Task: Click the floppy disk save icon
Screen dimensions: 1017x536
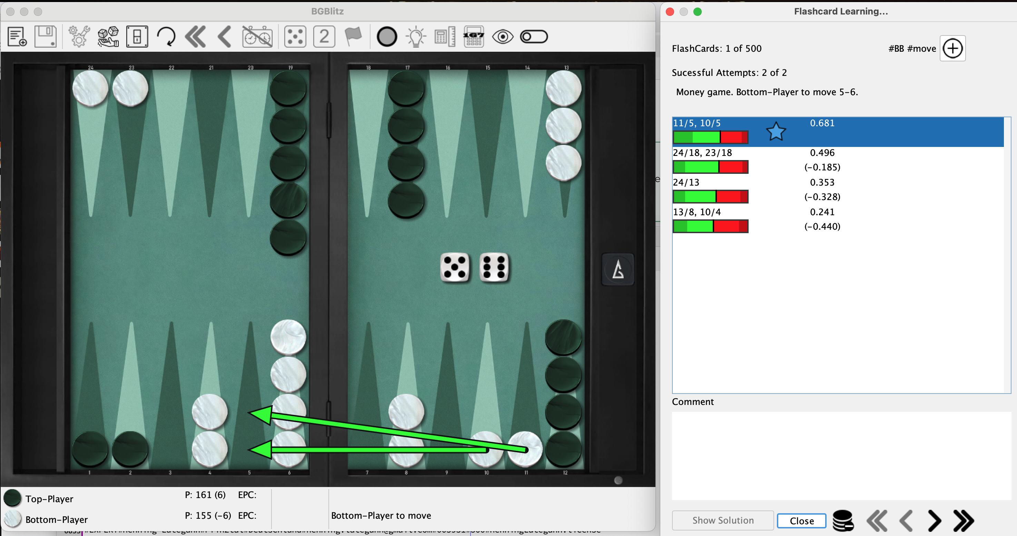Action: (x=46, y=37)
